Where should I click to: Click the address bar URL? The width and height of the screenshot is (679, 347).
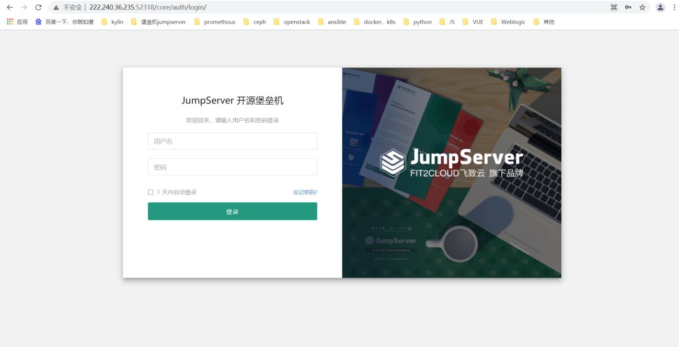148,7
